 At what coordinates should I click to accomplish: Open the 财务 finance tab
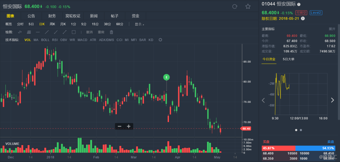click(52, 16)
